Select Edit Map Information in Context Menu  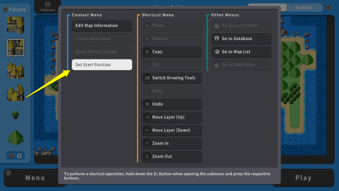(102, 26)
